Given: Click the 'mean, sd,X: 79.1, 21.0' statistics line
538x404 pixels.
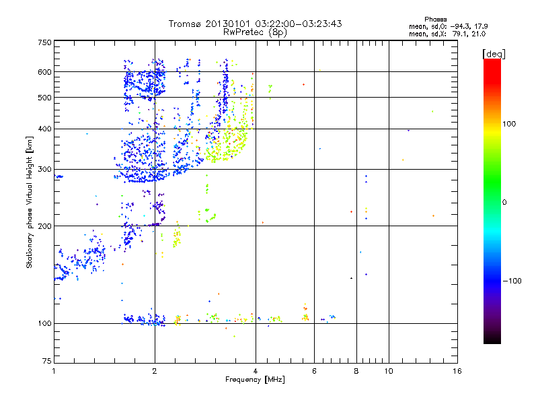Looking at the screenshot, I should point(447,34).
